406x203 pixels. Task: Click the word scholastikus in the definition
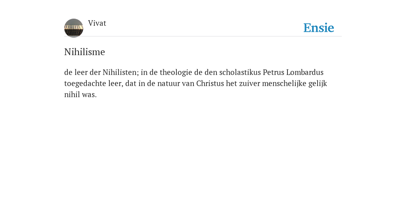point(240,72)
